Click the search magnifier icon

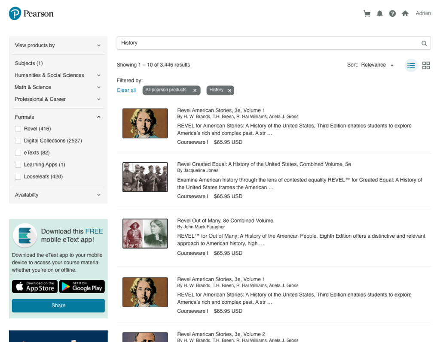tap(424, 43)
